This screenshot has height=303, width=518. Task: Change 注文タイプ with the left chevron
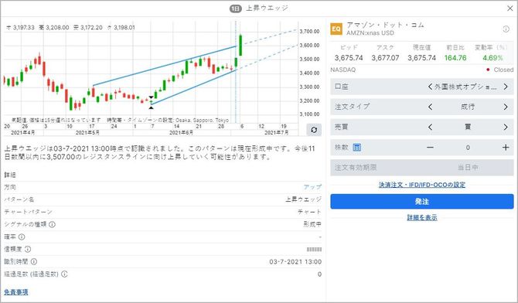(430, 107)
